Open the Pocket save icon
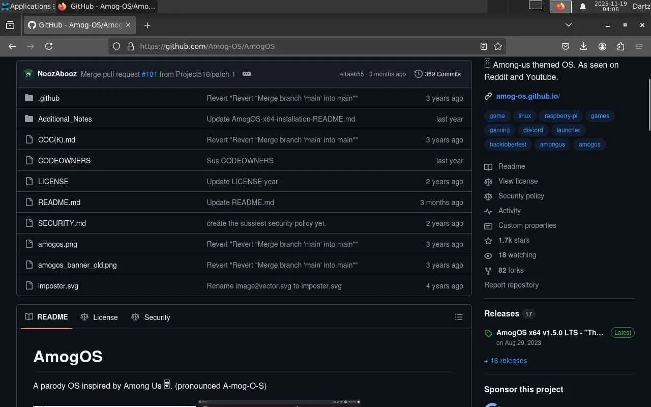Viewport: 651px width, 407px height. pyautogui.click(x=566, y=46)
